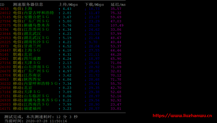This screenshot has width=217, height=123.
Task: Click the upload arrow beside 4.43
Action: [x=59, y=9]
